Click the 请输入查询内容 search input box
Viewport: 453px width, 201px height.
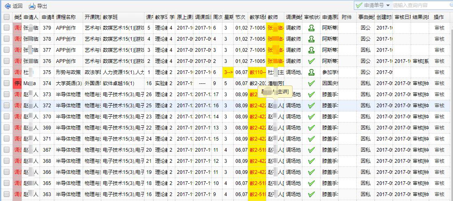tap(420, 5)
